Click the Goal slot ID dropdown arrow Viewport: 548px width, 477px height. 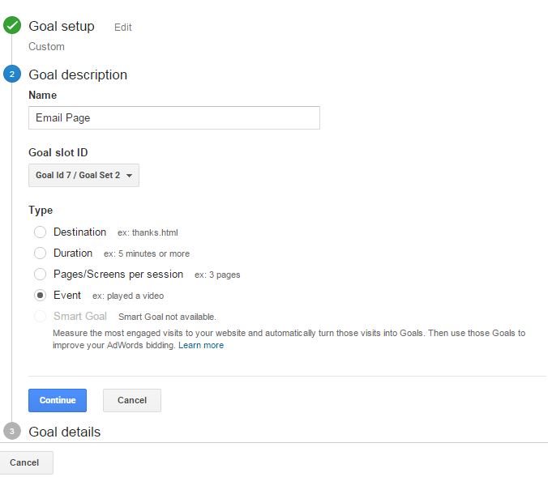(130, 175)
